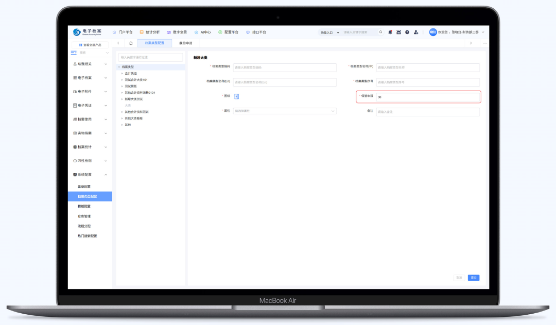Open the help question mark icon
This screenshot has height=325, width=556.
point(407,32)
